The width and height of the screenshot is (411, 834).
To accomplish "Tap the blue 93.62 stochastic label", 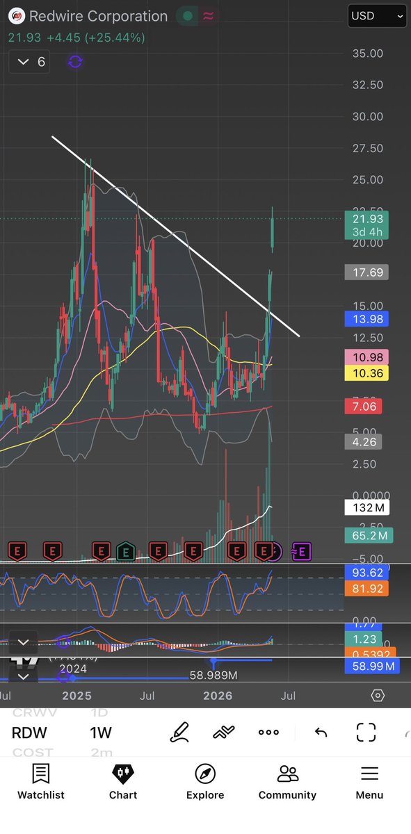I will click(366, 573).
